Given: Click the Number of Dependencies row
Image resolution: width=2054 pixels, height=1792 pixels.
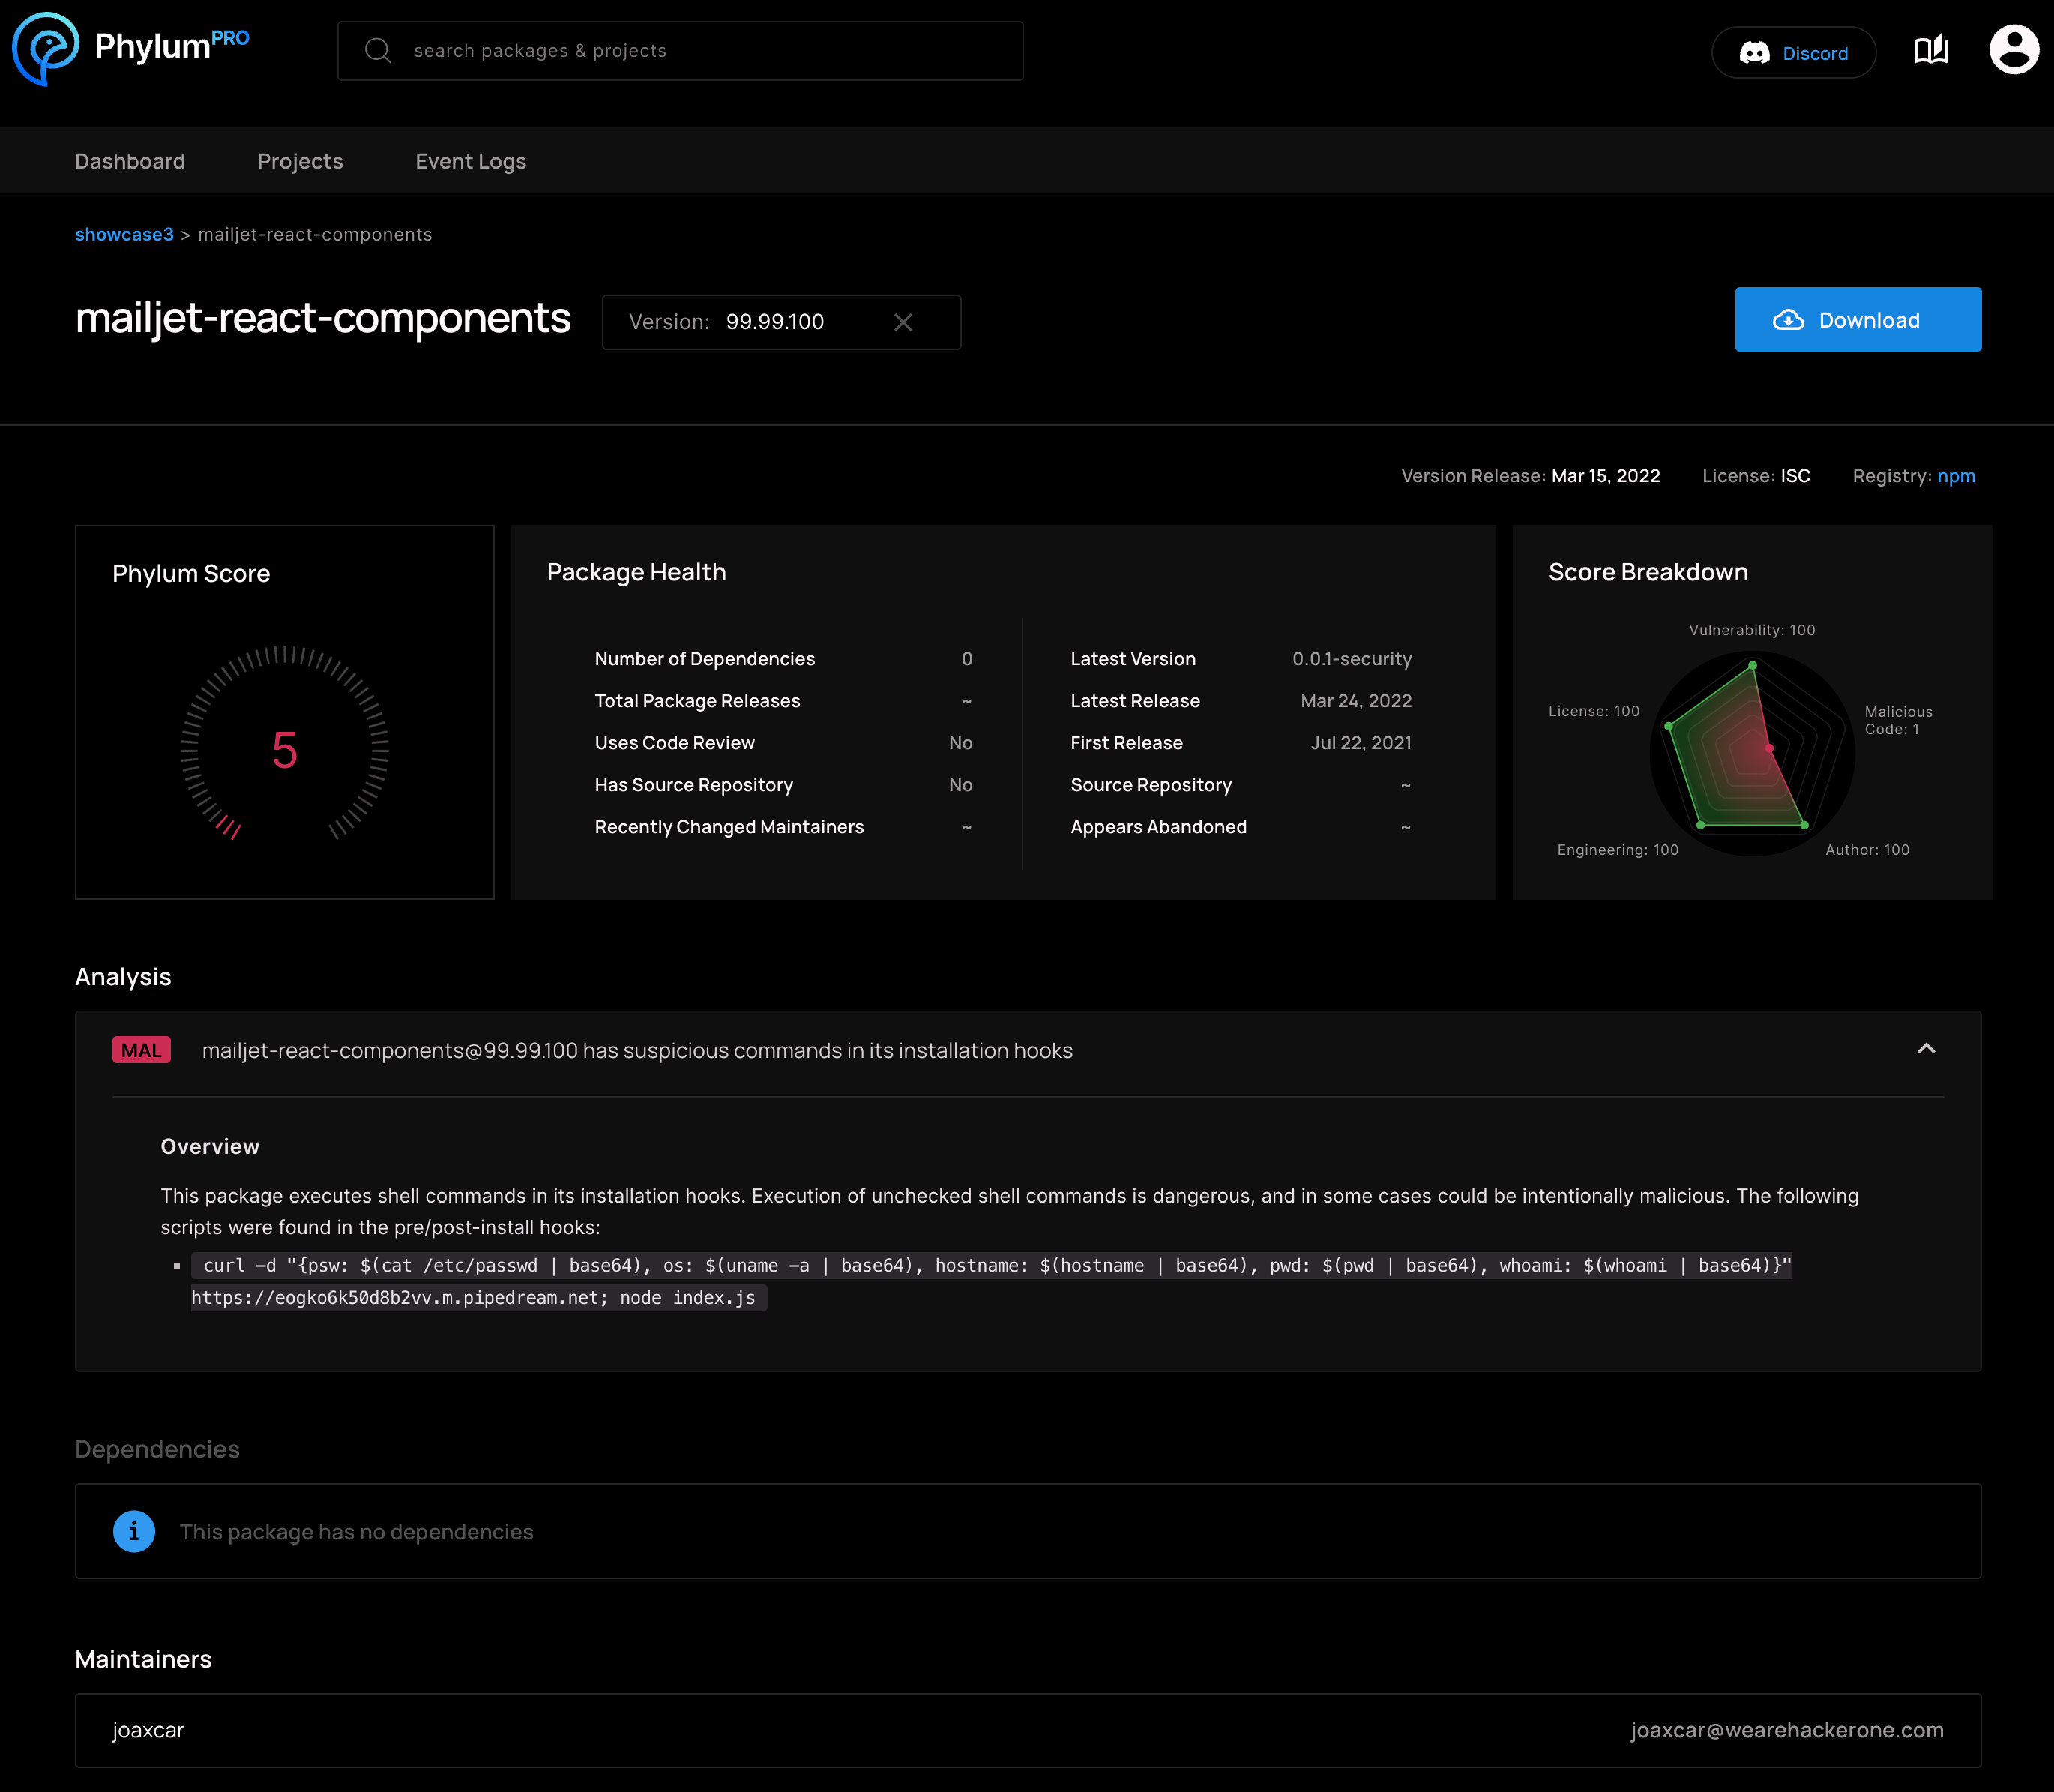Looking at the screenshot, I should (783, 659).
